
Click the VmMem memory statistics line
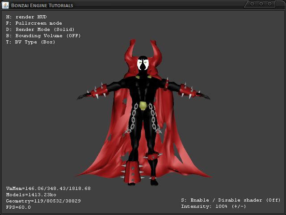point(48,189)
